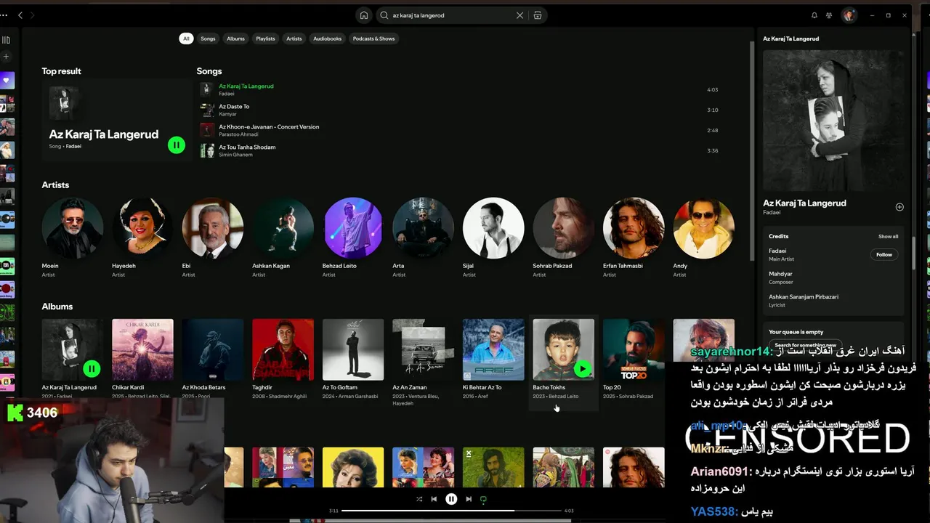Screen dimensions: 930x523
Task: Open artist Arta
Action: tap(423, 228)
